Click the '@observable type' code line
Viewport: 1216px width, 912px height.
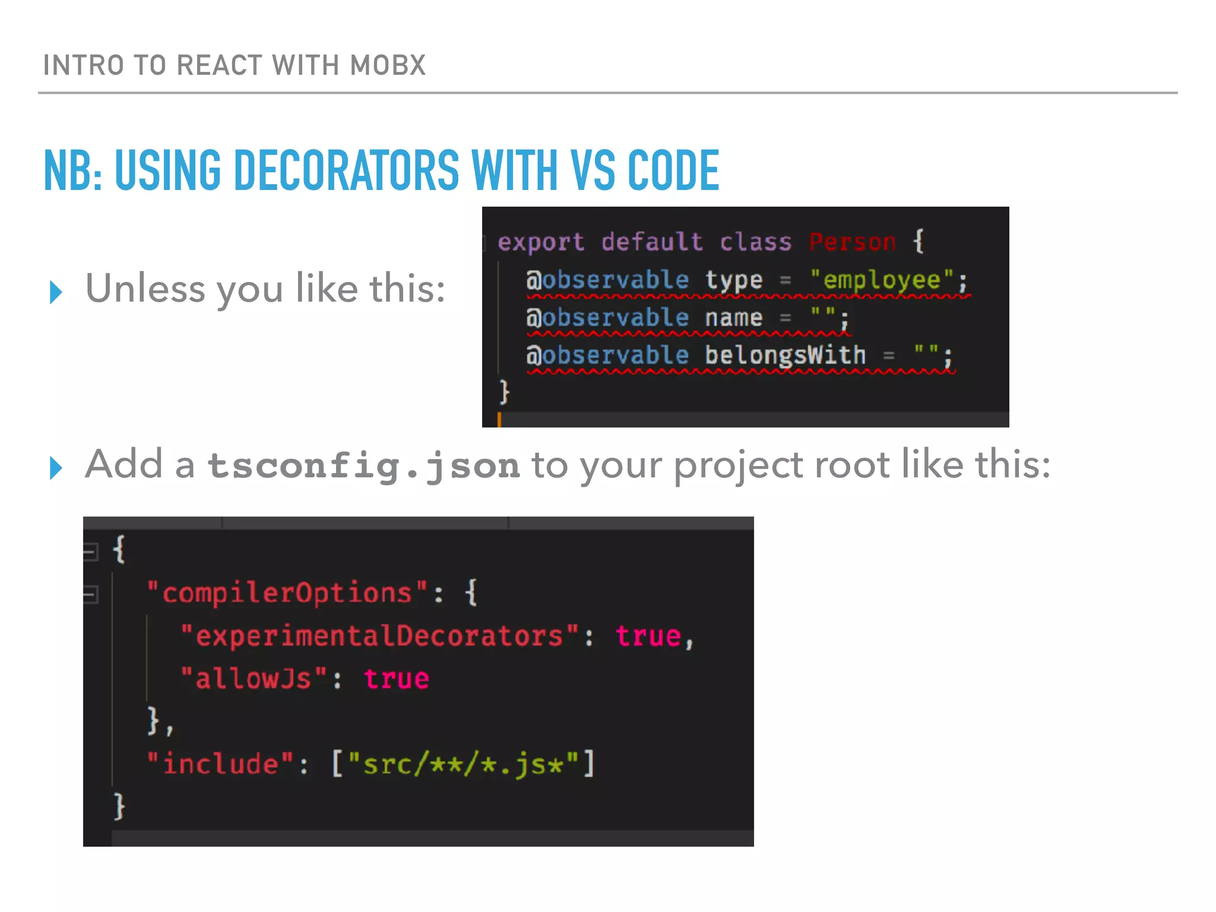point(747,280)
